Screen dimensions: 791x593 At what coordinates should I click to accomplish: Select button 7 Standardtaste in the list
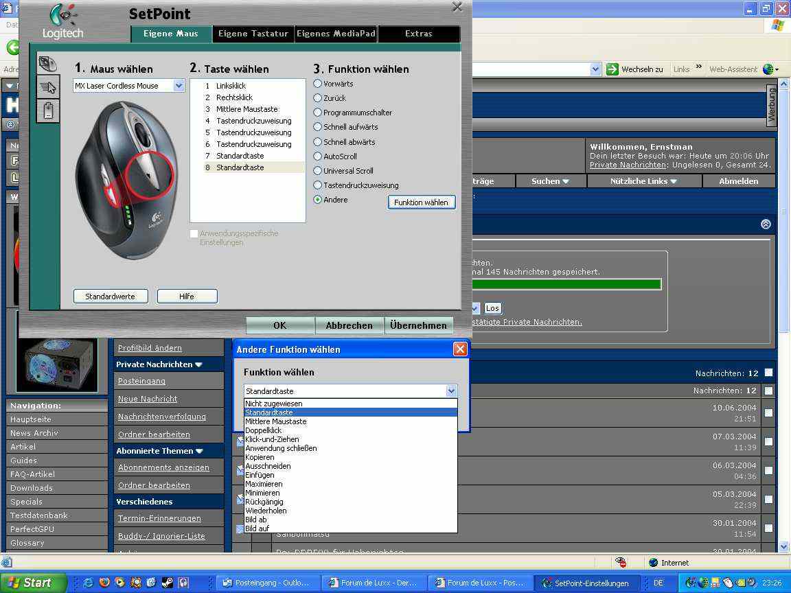pos(254,156)
